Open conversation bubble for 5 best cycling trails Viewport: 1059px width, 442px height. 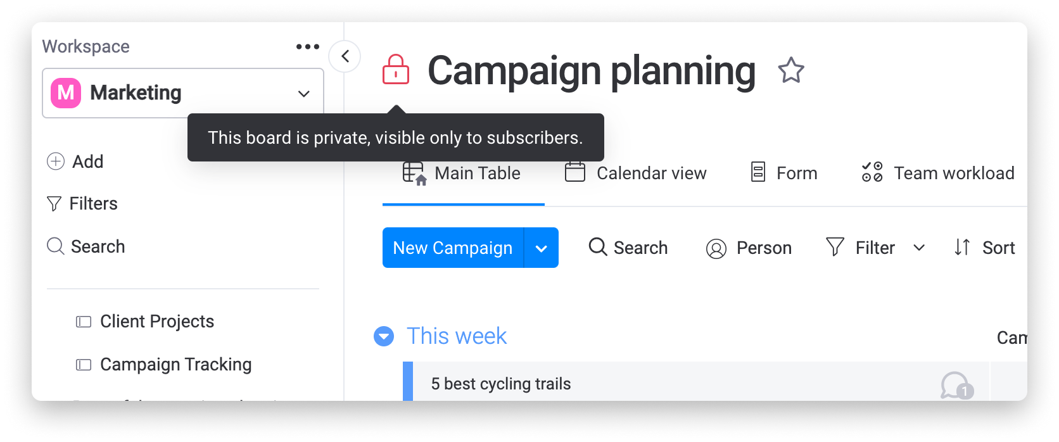point(956,385)
